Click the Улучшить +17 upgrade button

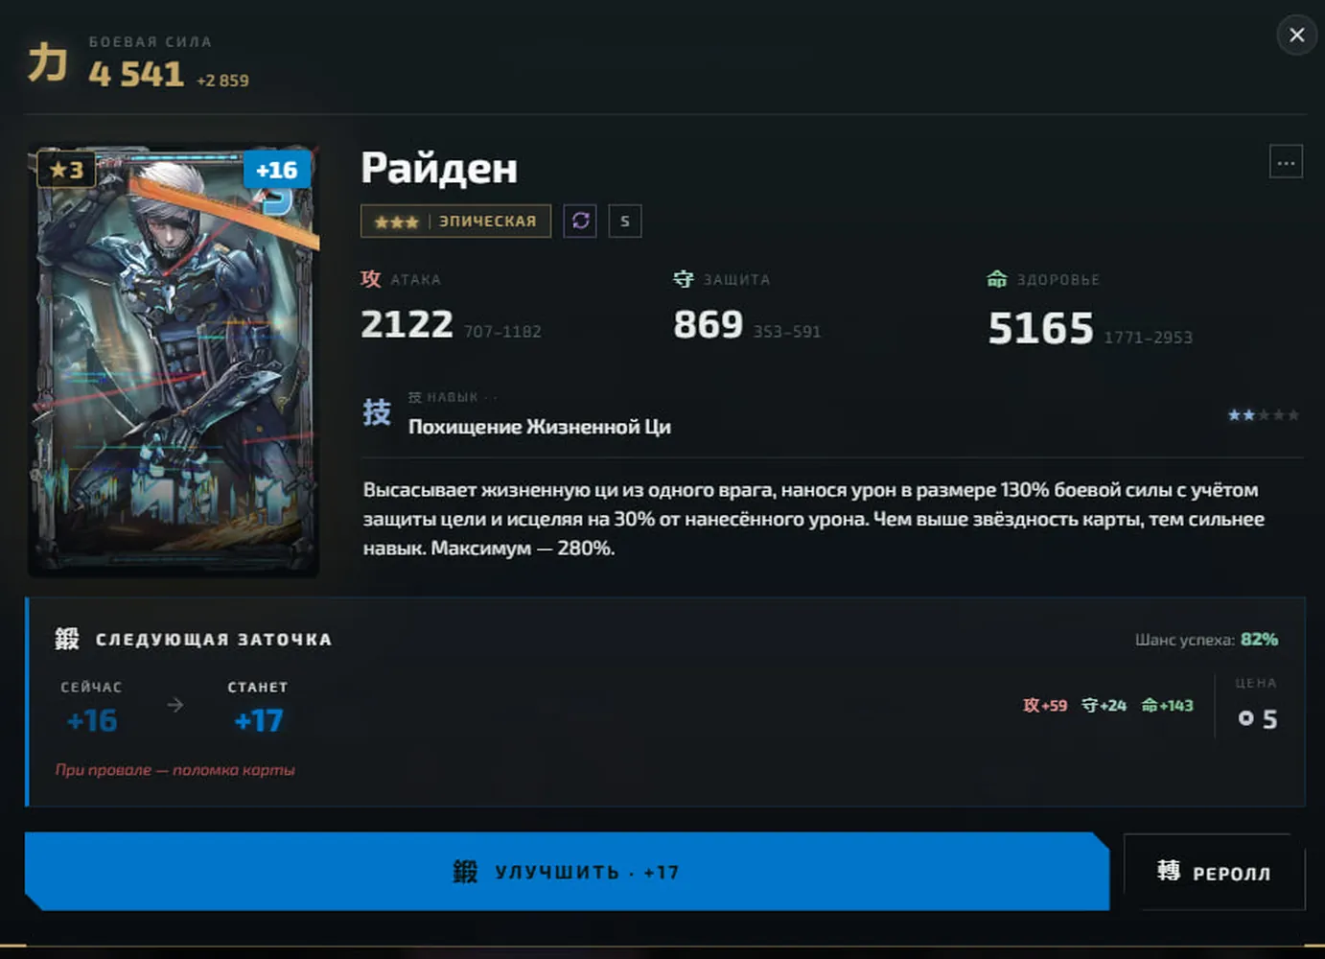[567, 871]
